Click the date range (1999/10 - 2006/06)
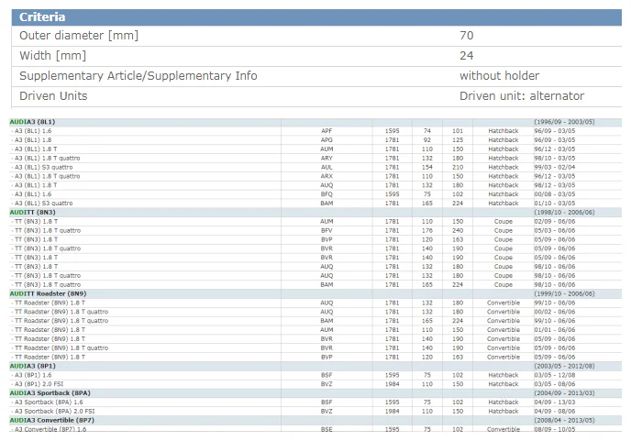Screen dimensions: 631x441 [564, 293]
